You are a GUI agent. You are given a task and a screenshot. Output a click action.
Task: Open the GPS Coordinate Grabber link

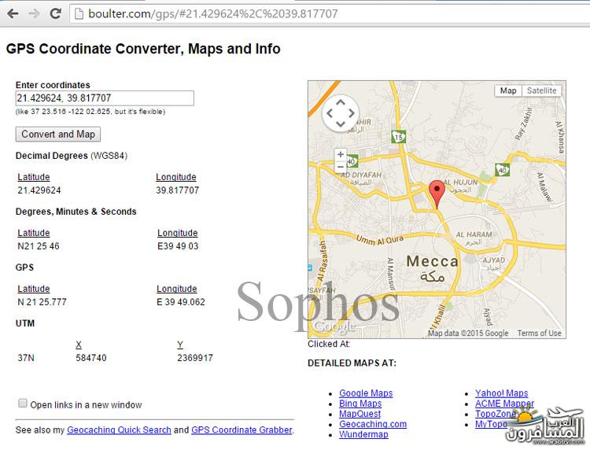[x=242, y=430]
